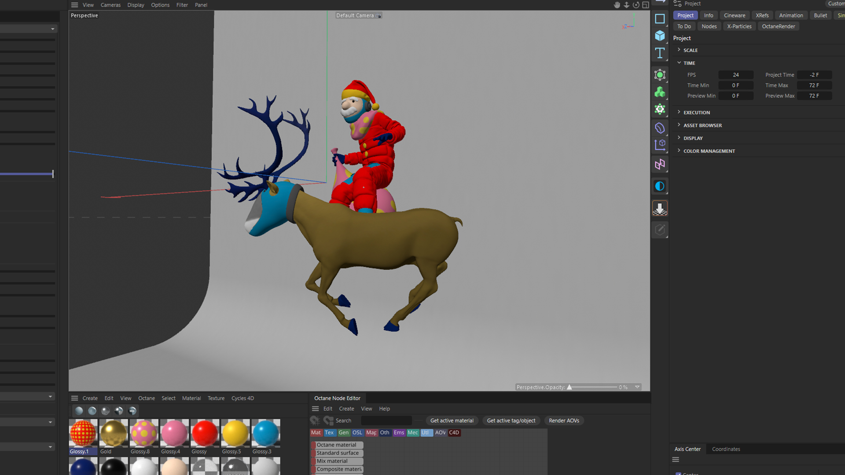Adjust the Perspective Opacity slider

(x=569, y=387)
